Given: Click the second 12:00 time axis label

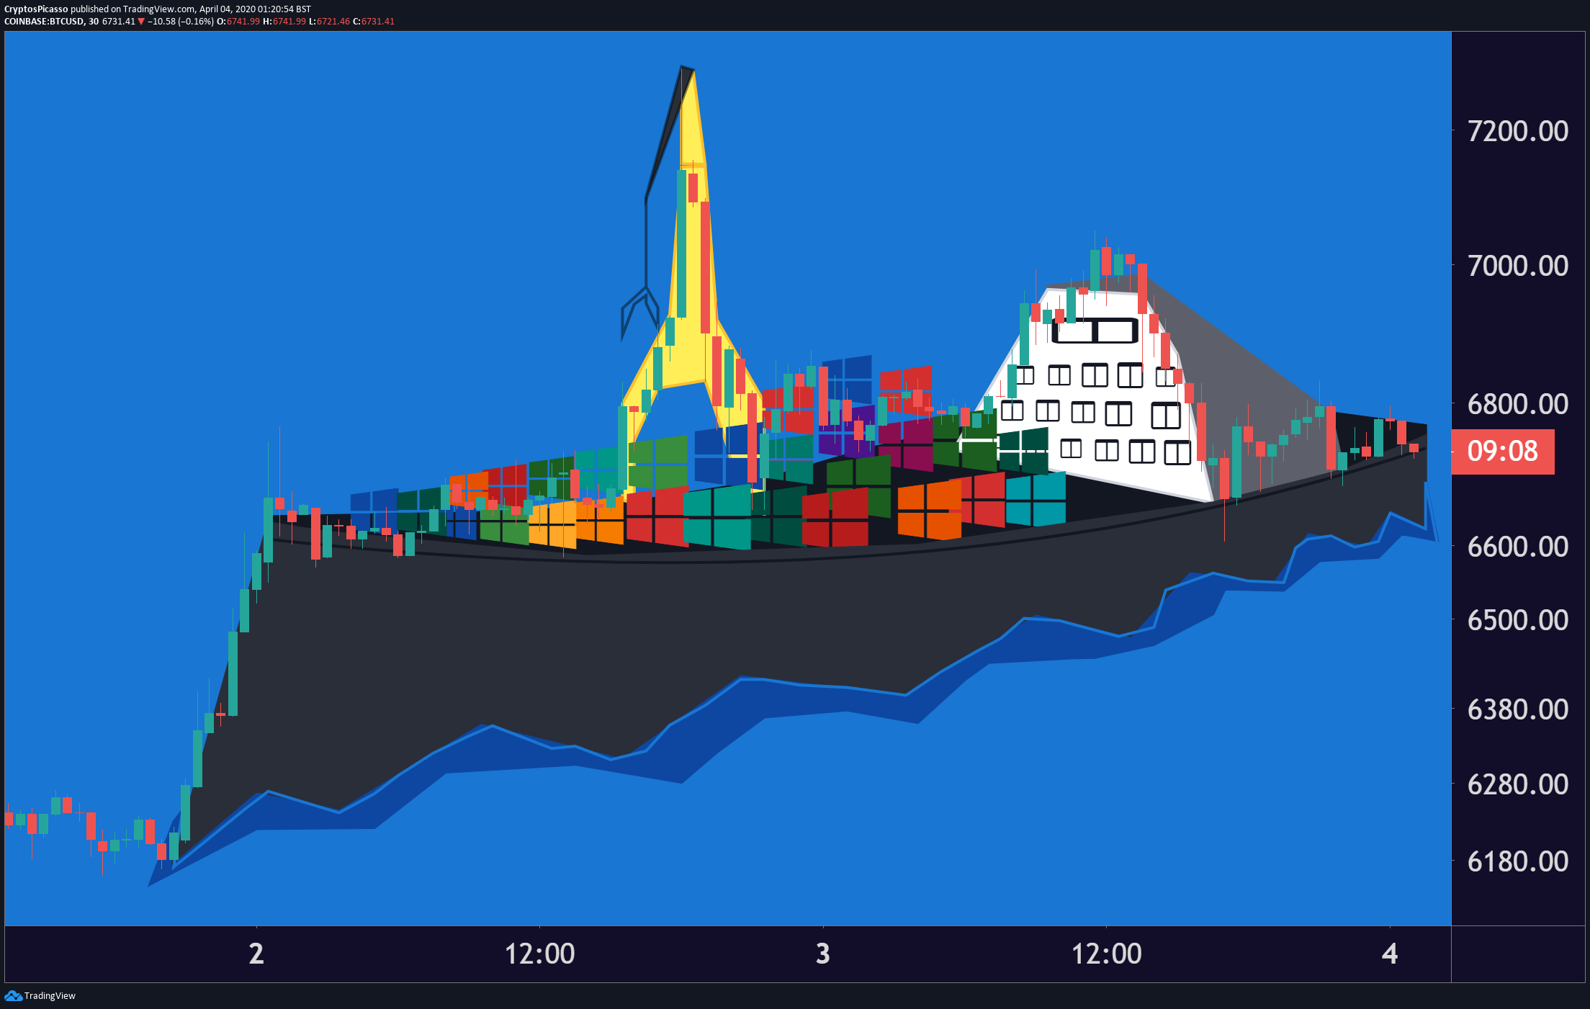Looking at the screenshot, I should [1107, 954].
